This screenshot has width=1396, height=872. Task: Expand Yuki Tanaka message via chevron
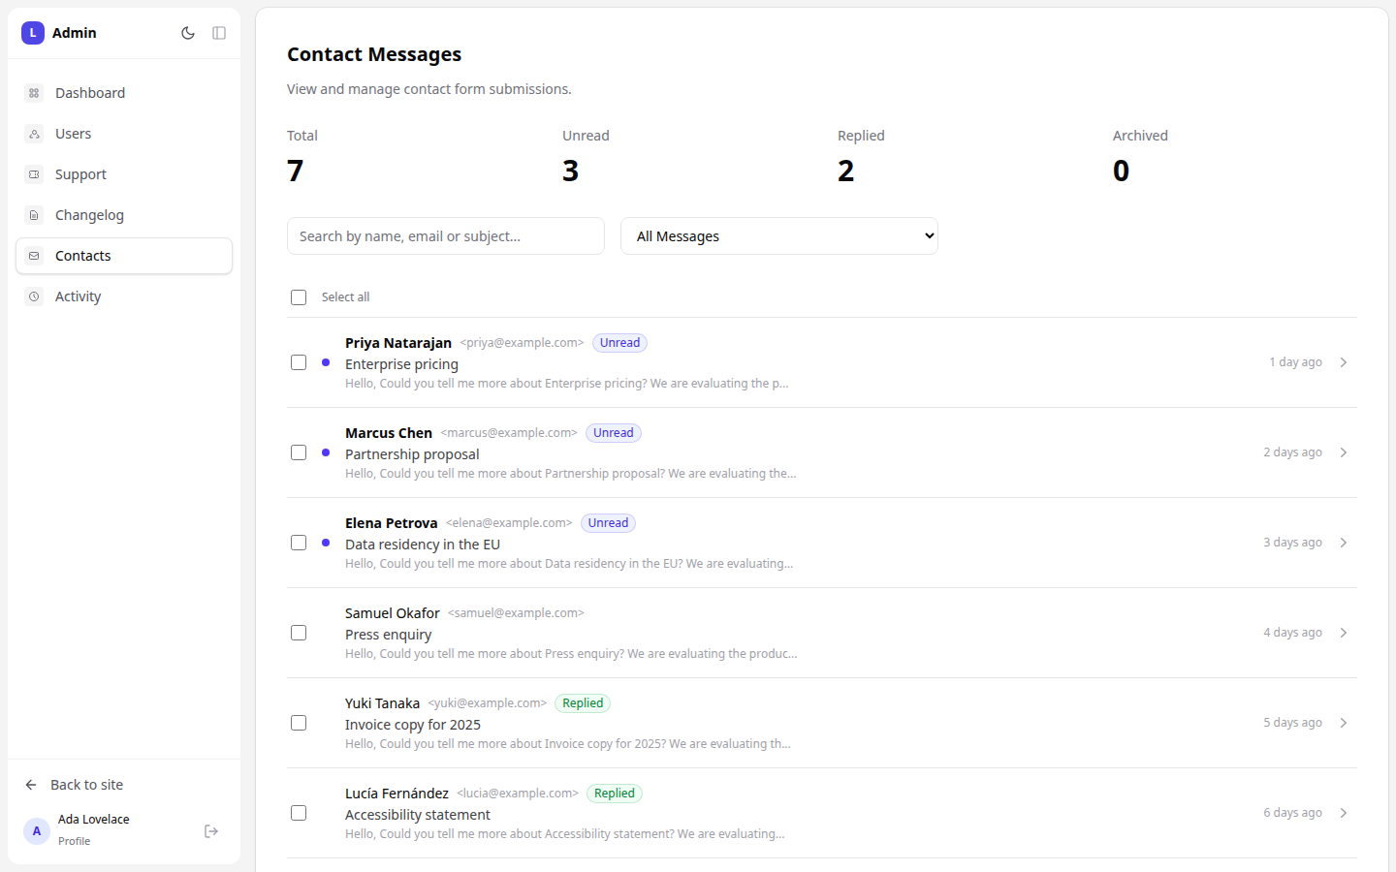[x=1344, y=723]
